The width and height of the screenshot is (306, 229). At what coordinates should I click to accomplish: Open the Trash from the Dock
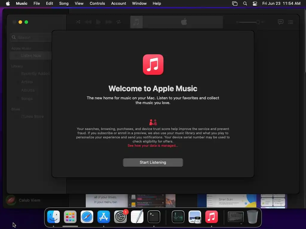(x=253, y=217)
